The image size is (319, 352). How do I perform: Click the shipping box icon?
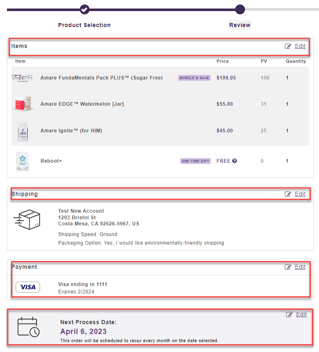tap(27, 220)
